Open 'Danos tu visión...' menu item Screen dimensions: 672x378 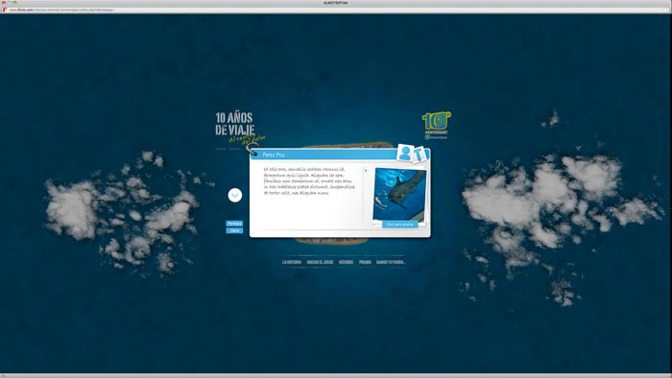[x=391, y=262]
